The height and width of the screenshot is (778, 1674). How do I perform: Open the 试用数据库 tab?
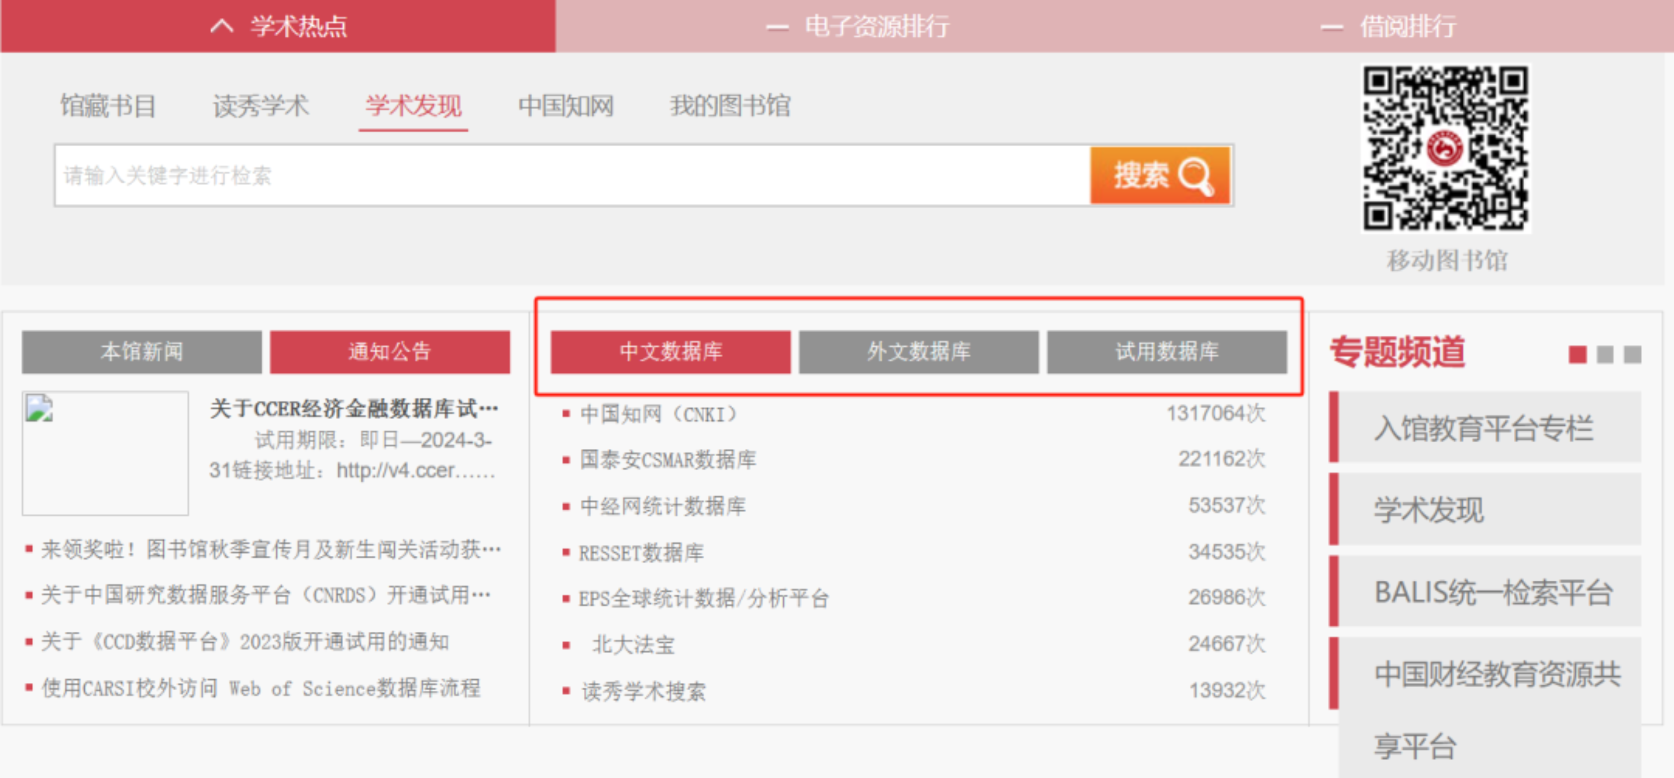[x=1167, y=352]
